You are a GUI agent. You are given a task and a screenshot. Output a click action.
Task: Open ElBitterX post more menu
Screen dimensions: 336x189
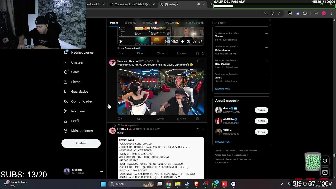[x=203, y=129]
